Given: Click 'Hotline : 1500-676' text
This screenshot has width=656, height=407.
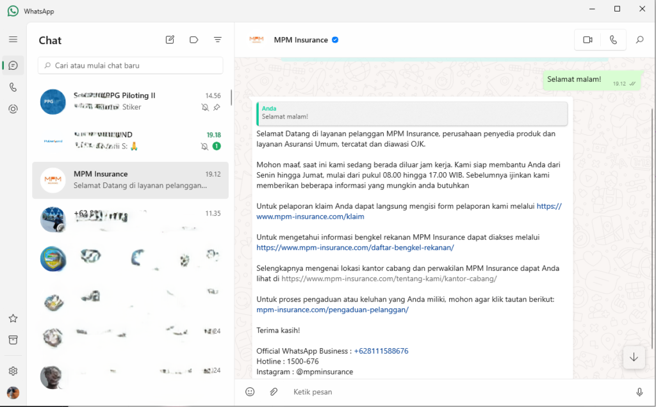Looking at the screenshot, I should coord(288,362).
